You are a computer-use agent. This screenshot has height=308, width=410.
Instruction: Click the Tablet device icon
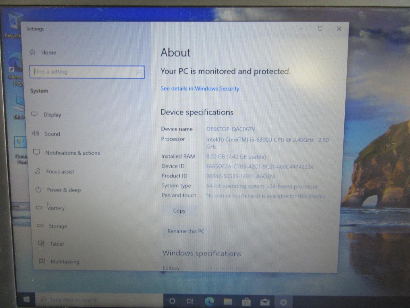(41, 244)
